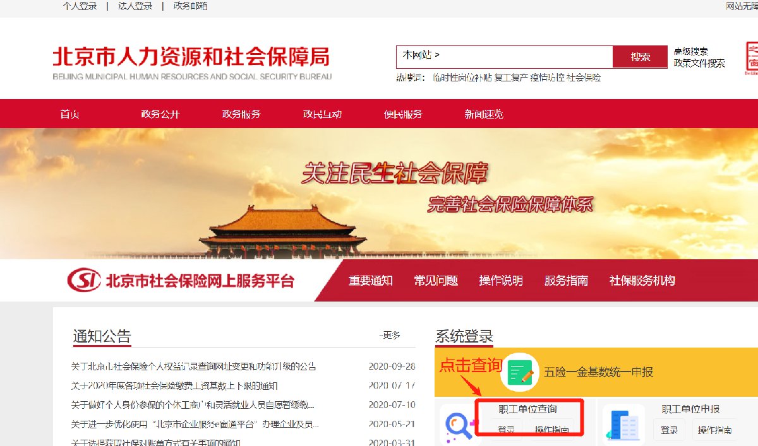Click 五险一金基数统一申报 text link
This screenshot has height=446, width=758.
598,372
